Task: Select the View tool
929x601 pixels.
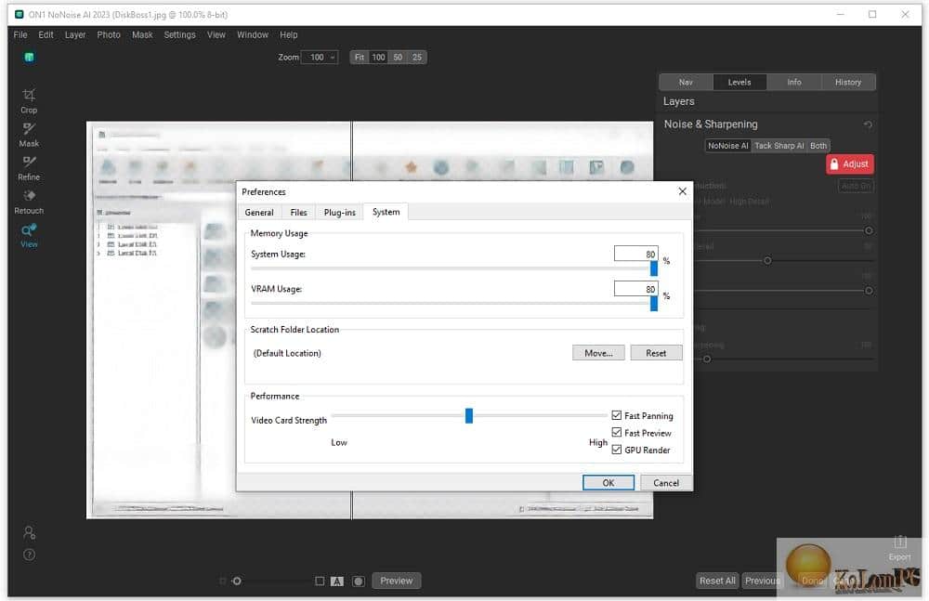Action: pos(29,236)
